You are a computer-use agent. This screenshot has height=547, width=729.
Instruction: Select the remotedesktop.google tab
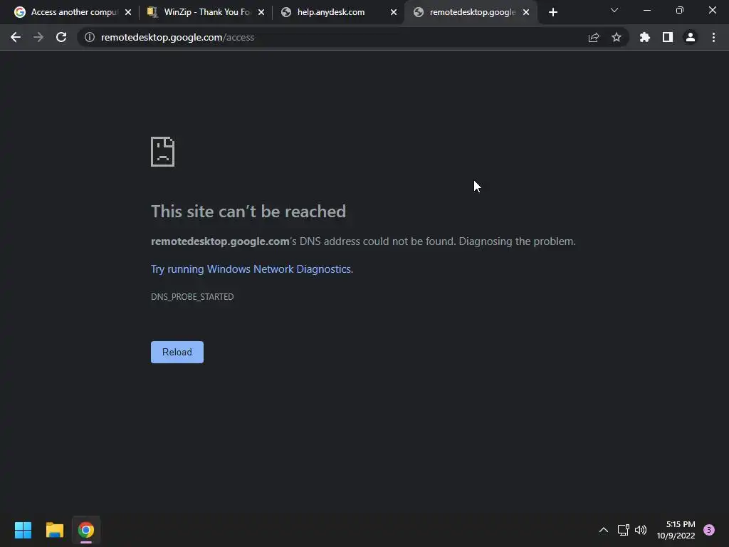[471, 12]
